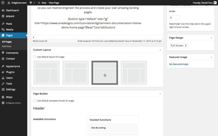Choose the full-width layout thumbnail
Viewport: 218px width, 136px height.
(105, 73)
